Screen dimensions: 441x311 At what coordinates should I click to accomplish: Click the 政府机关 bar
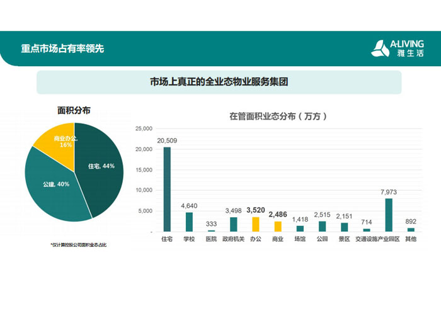pyautogui.click(x=233, y=224)
